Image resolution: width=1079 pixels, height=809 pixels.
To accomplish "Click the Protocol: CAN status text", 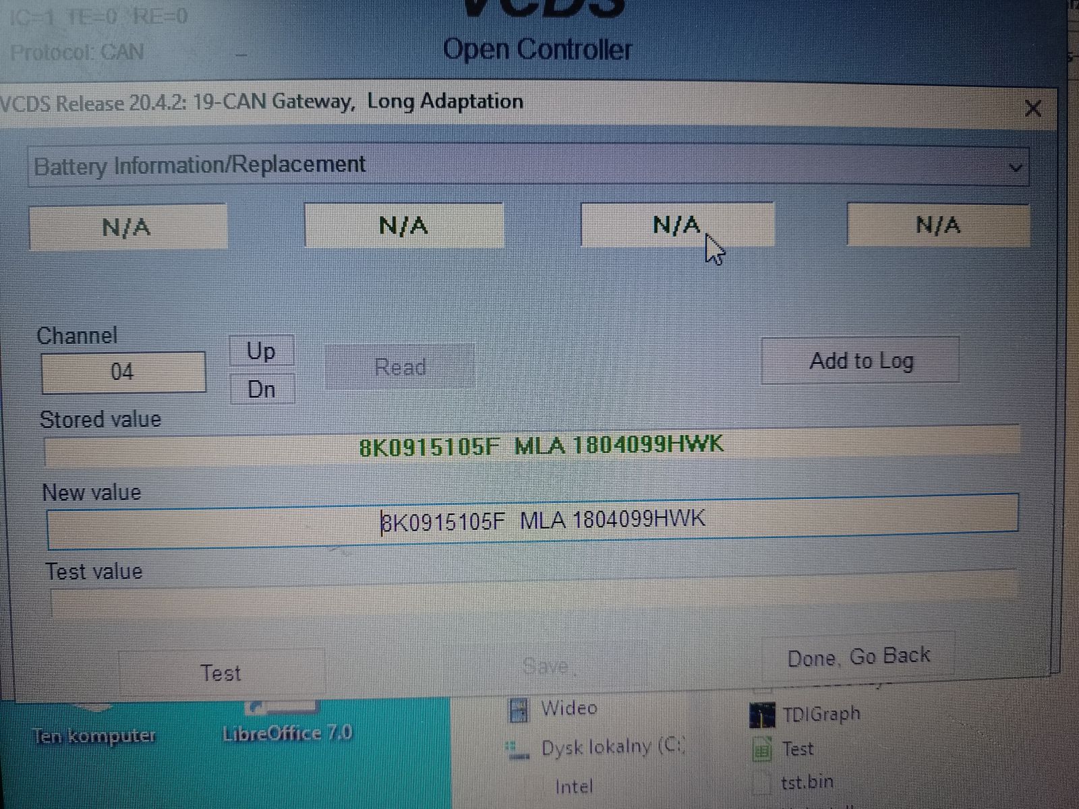I will (77, 52).
